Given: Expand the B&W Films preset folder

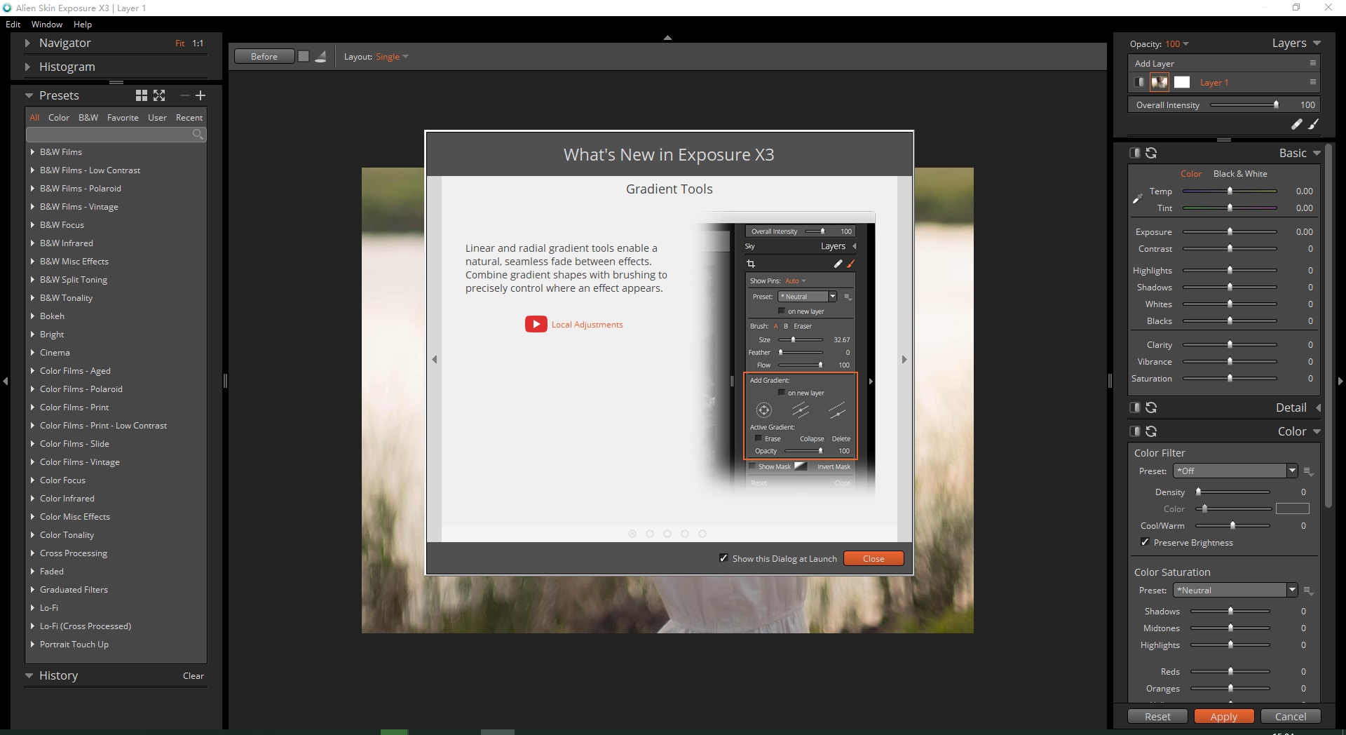Looking at the screenshot, I should pos(32,152).
